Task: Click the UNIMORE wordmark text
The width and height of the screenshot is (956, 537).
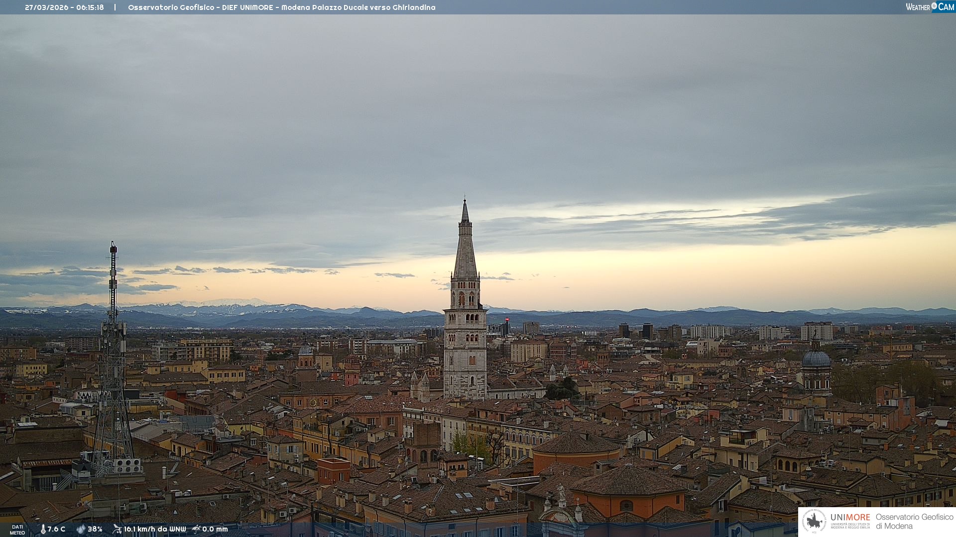Action: [850, 517]
